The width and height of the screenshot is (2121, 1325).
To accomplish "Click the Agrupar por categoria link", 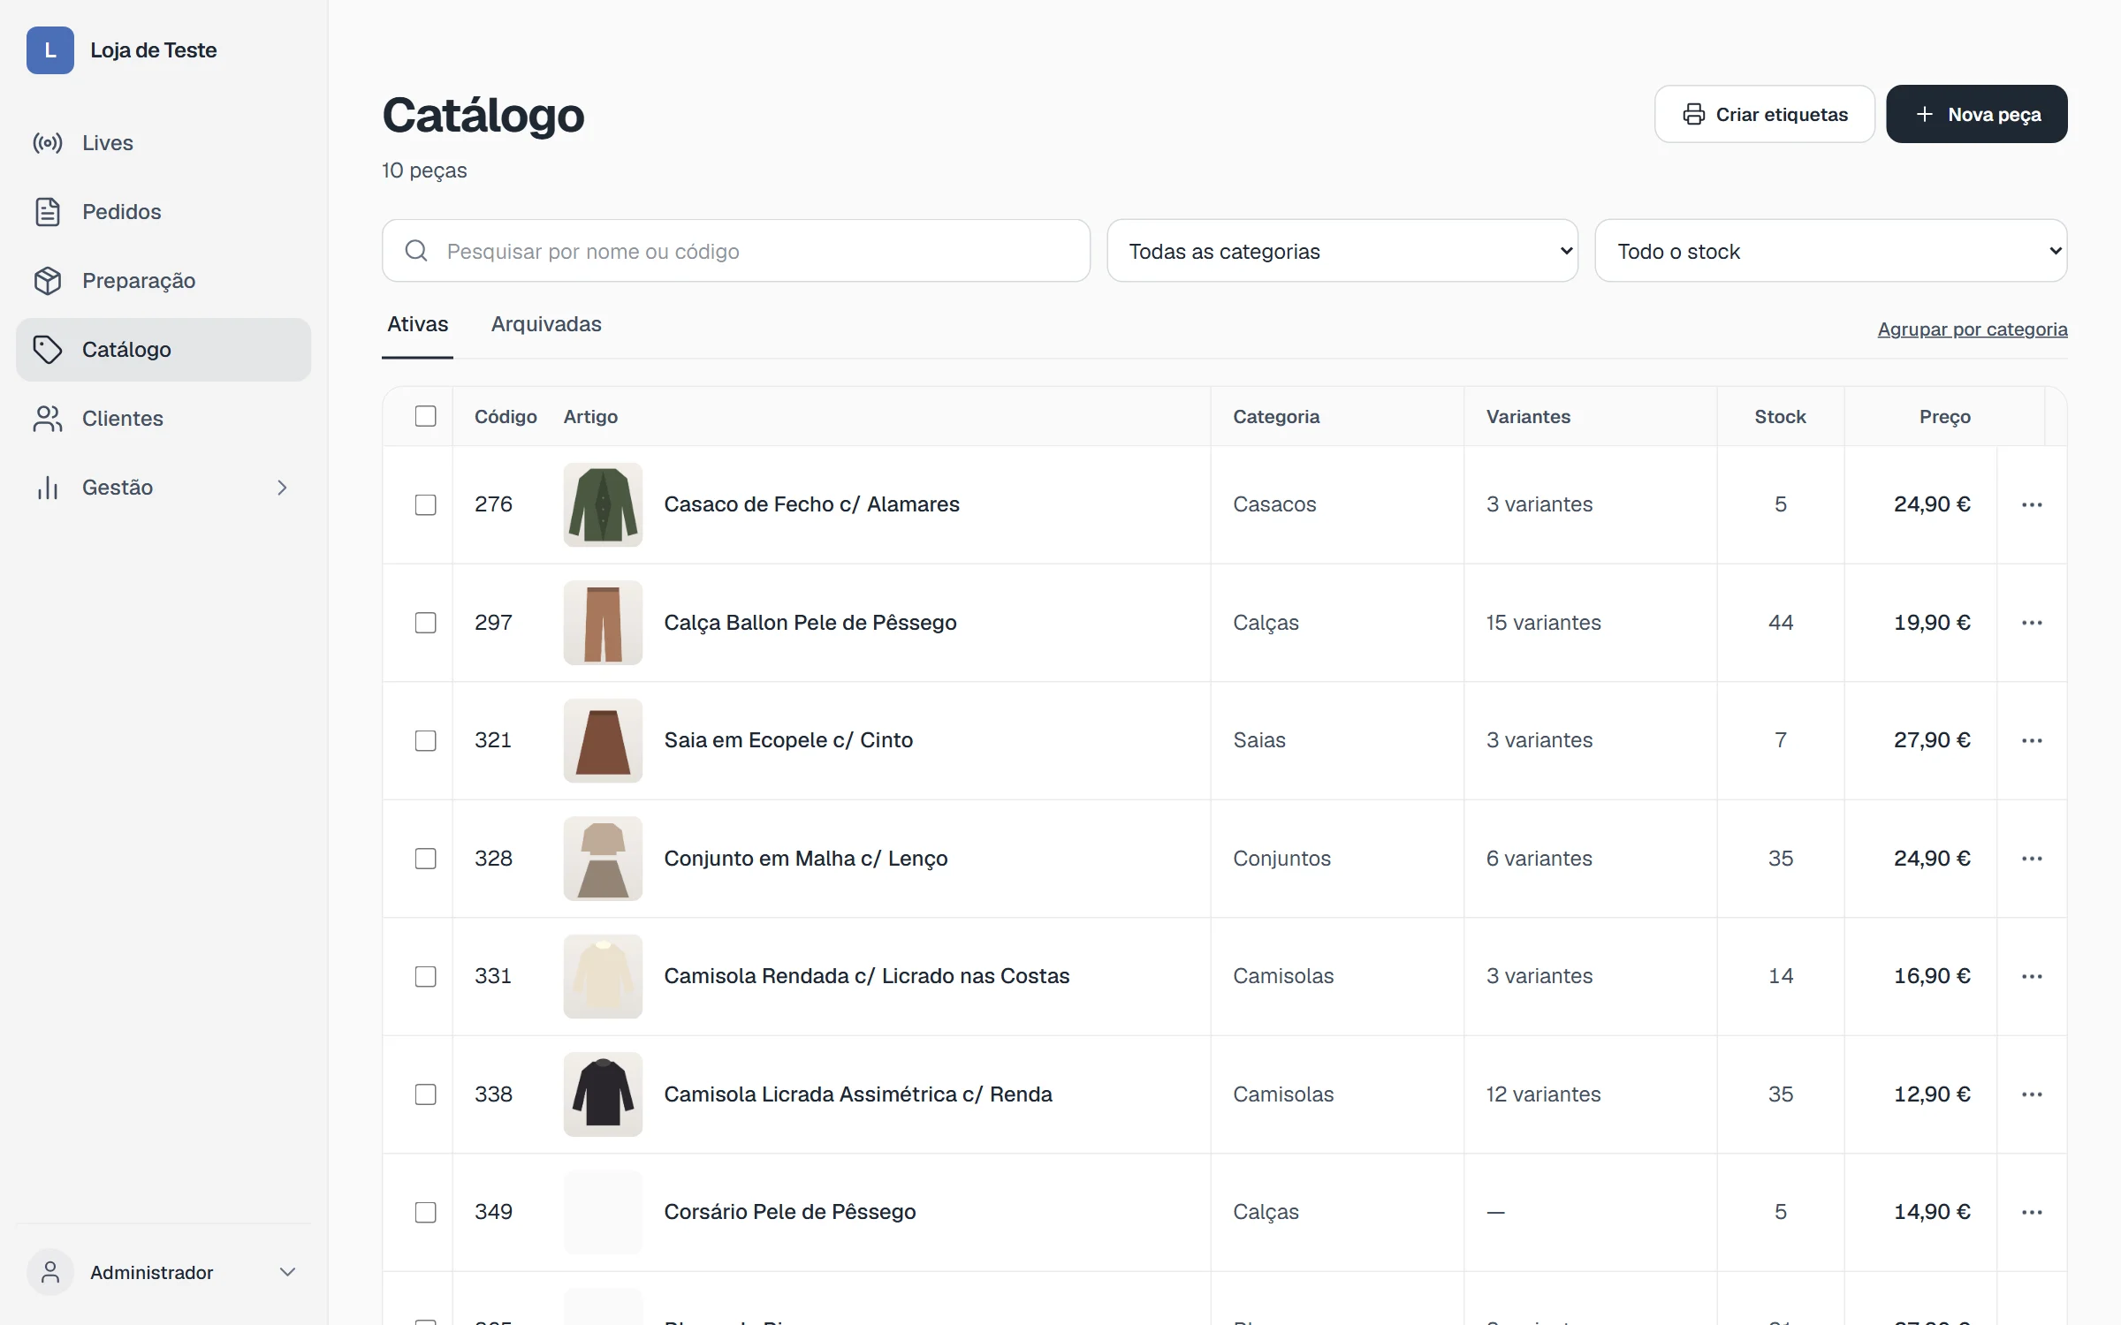I will click(x=1973, y=329).
